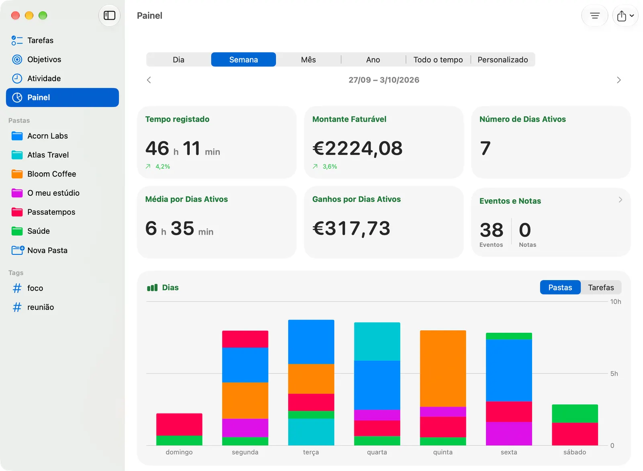
Task: Open the O meu estúdio folder
Action: pyautogui.click(x=62, y=193)
